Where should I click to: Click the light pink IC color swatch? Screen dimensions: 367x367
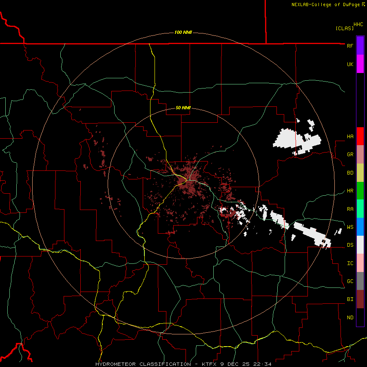point(360,263)
